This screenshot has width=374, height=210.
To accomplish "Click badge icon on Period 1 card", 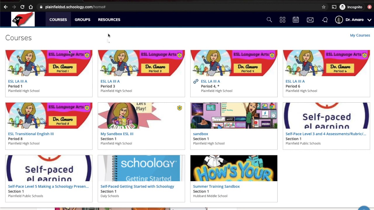I will (87, 55).
